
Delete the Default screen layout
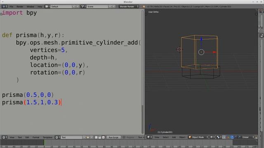[x=78, y=7]
